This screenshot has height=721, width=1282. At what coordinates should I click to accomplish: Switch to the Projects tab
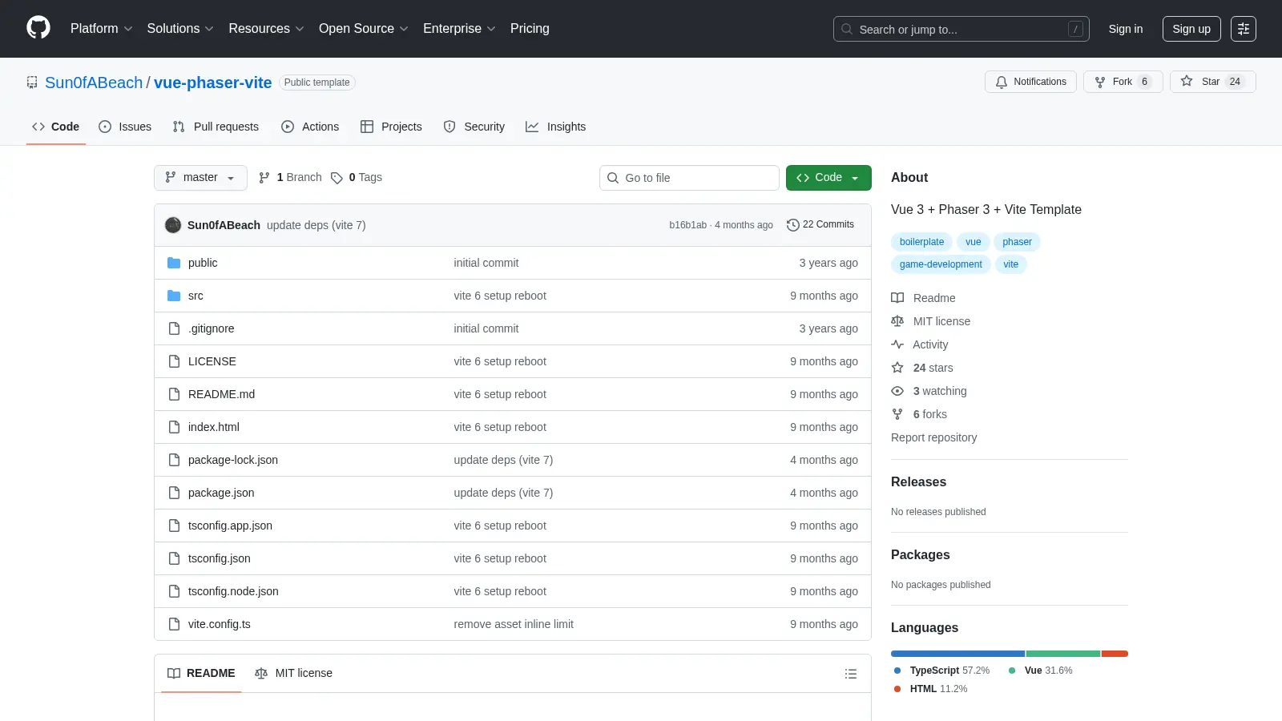coord(391,127)
